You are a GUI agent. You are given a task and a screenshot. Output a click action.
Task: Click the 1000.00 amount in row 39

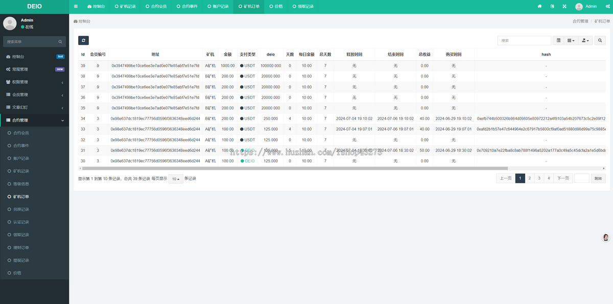click(227, 66)
